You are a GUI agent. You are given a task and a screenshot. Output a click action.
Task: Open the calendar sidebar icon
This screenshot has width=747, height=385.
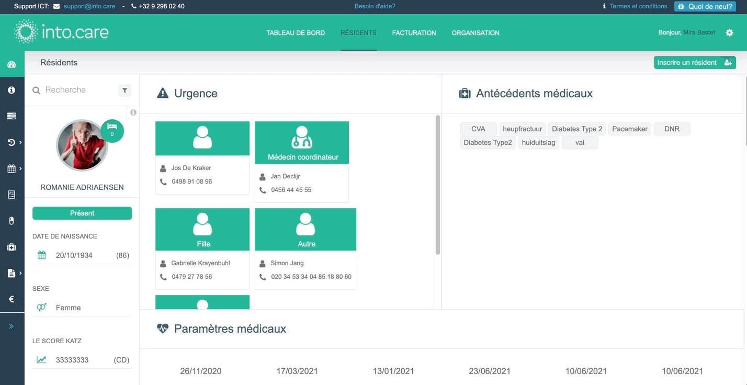12,168
